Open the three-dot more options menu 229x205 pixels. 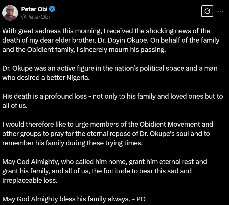click(220, 11)
